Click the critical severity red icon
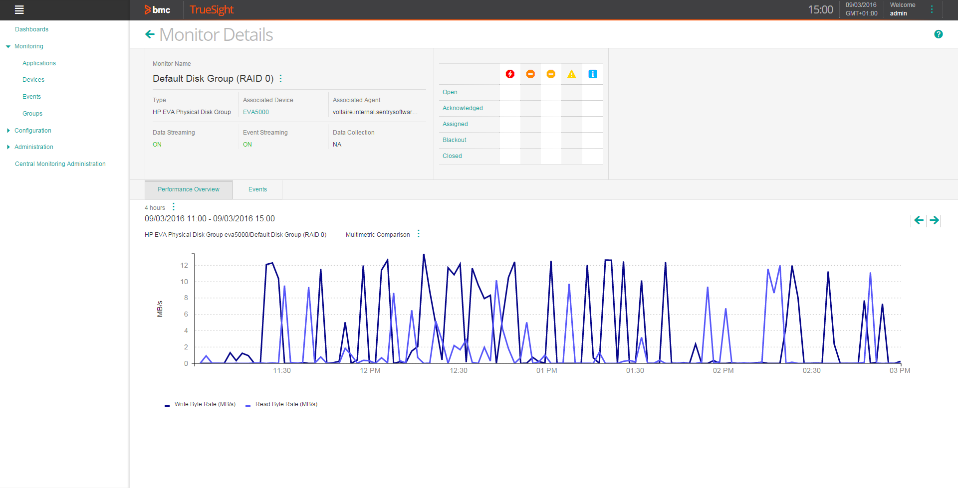 click(x=510, y=74)
